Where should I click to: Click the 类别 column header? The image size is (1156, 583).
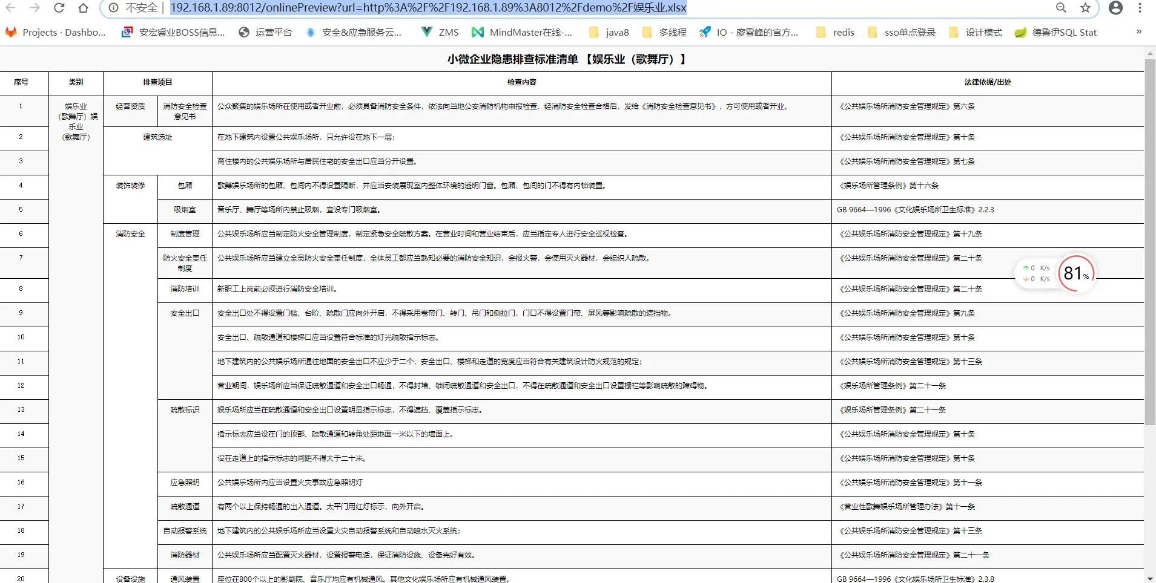pyautogui.click(x=76, y=82)
